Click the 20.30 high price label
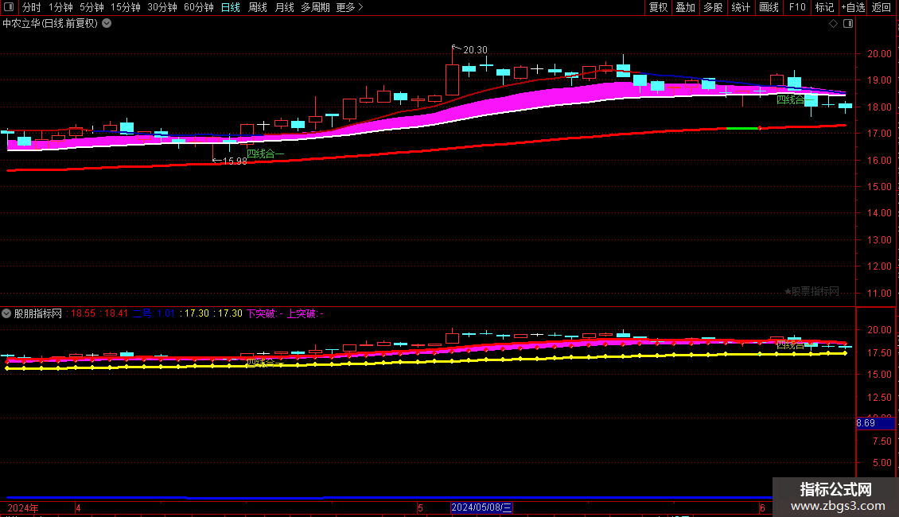This screenshot has height=517, width=899. (475, 50)
